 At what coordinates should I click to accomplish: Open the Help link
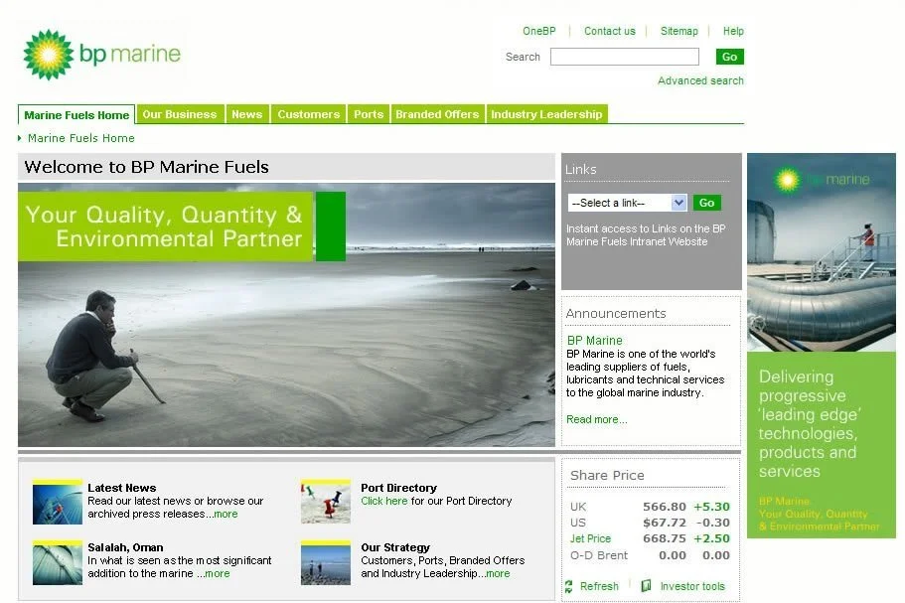tap(733, 31)
